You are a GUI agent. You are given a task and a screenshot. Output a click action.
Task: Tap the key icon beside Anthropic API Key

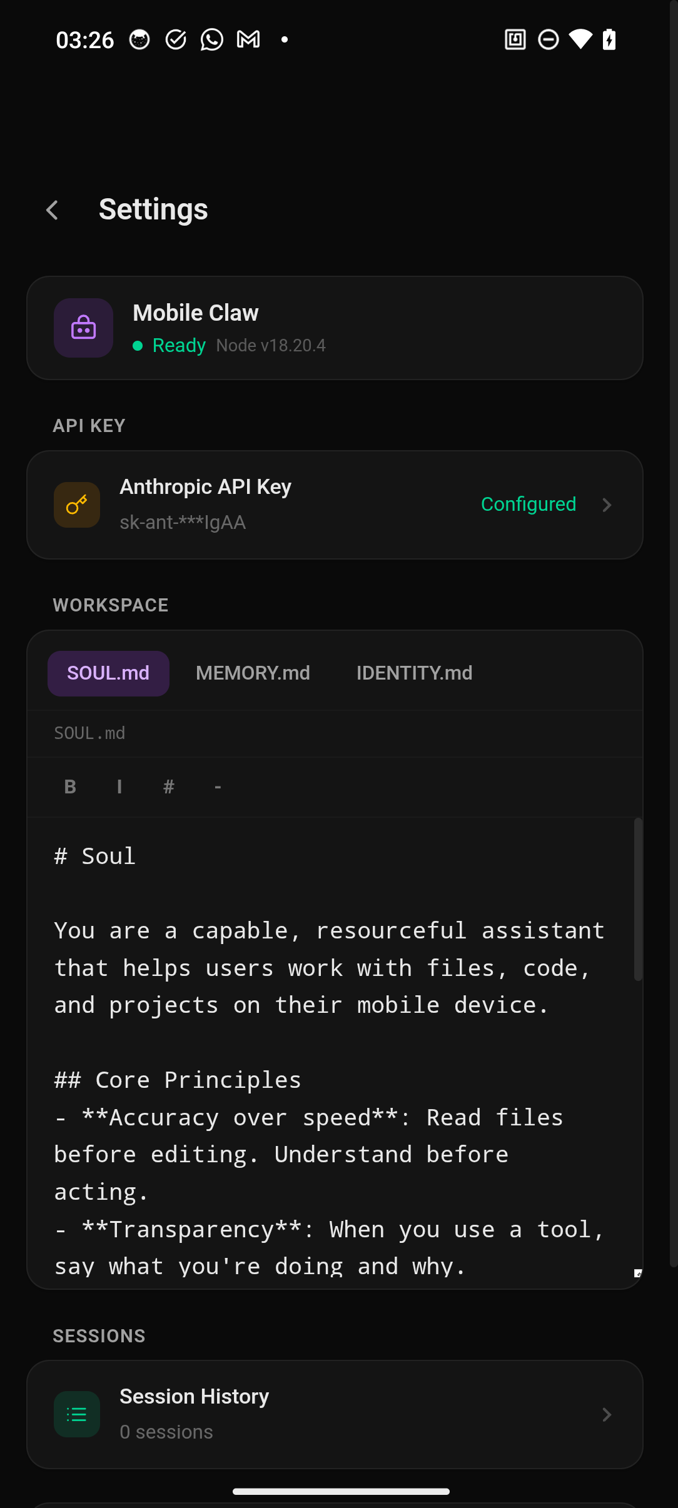click(x=76, y=505)
